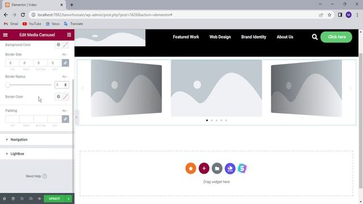
Task: Click the fifth carousel pagination dot
Action: tap(226, 120)
